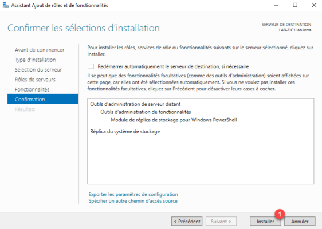Go back with Précédent button
This screenshot has width=322, height=229.
pos(187,222)
